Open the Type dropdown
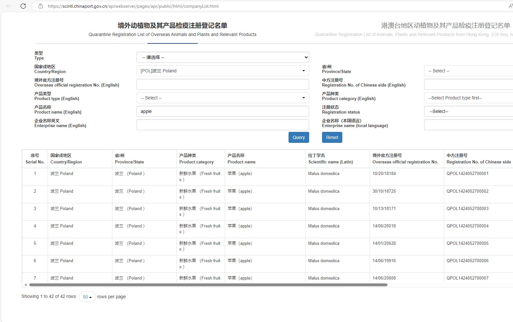Viewport: 513px width, 322px height. click(223, 57)
